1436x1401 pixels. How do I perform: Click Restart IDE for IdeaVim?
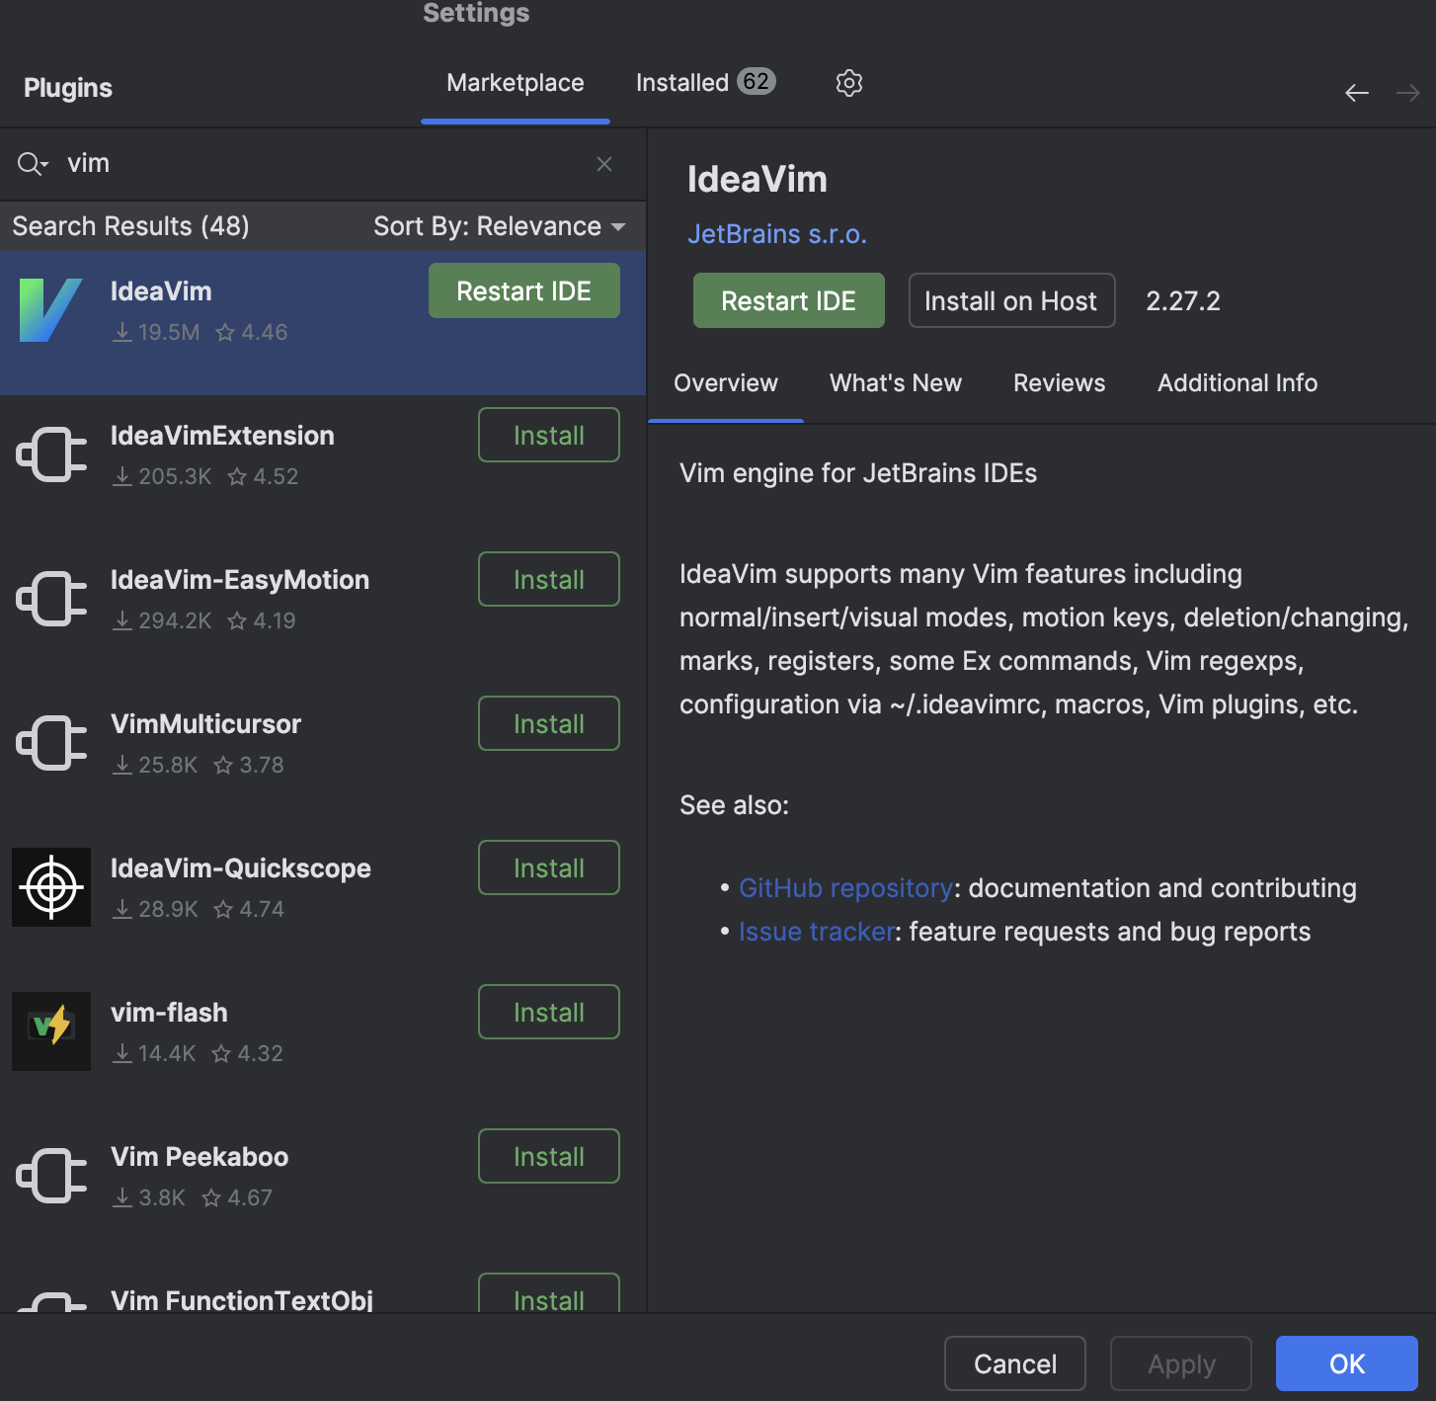point(788,300)
